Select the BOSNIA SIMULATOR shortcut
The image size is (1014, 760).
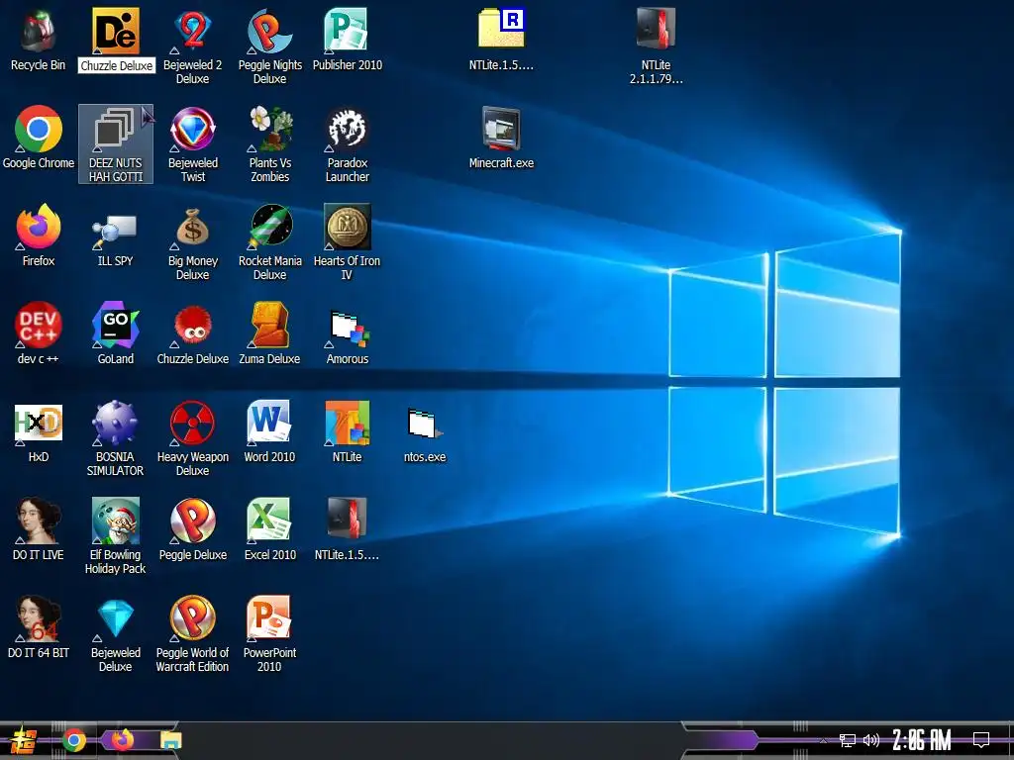[x=115, y=437]
